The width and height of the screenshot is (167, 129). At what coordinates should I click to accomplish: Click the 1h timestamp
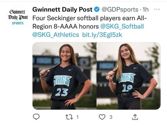tap(146, 9)
